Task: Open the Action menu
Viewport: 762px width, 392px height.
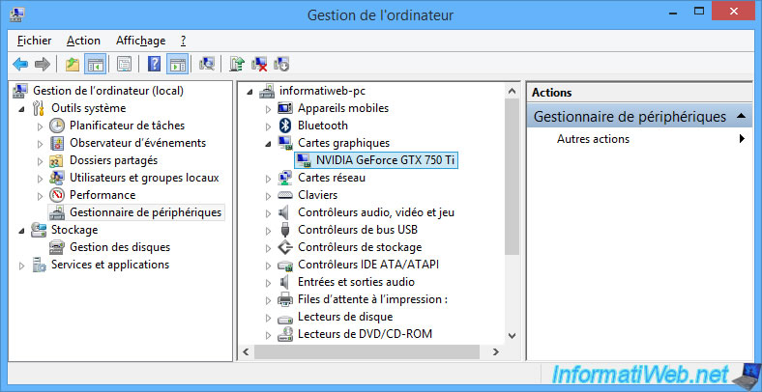Action: tap(83, 41)
